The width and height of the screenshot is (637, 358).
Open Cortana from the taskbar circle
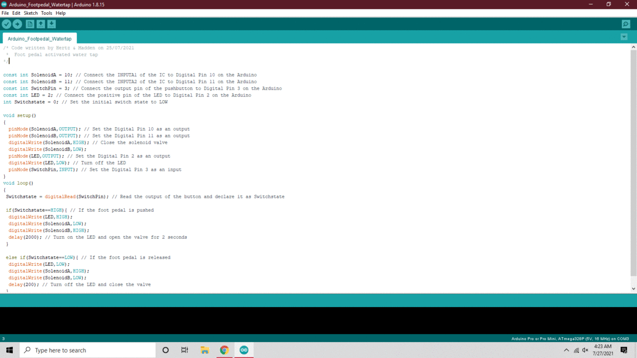[x=166, y=350]
